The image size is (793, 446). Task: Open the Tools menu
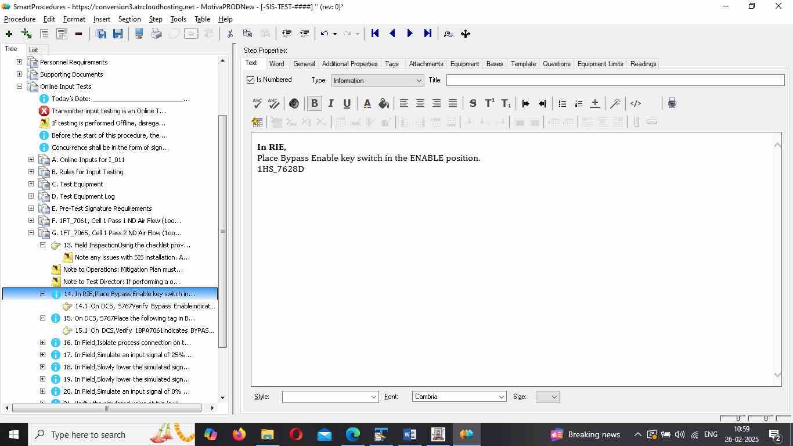178,19
